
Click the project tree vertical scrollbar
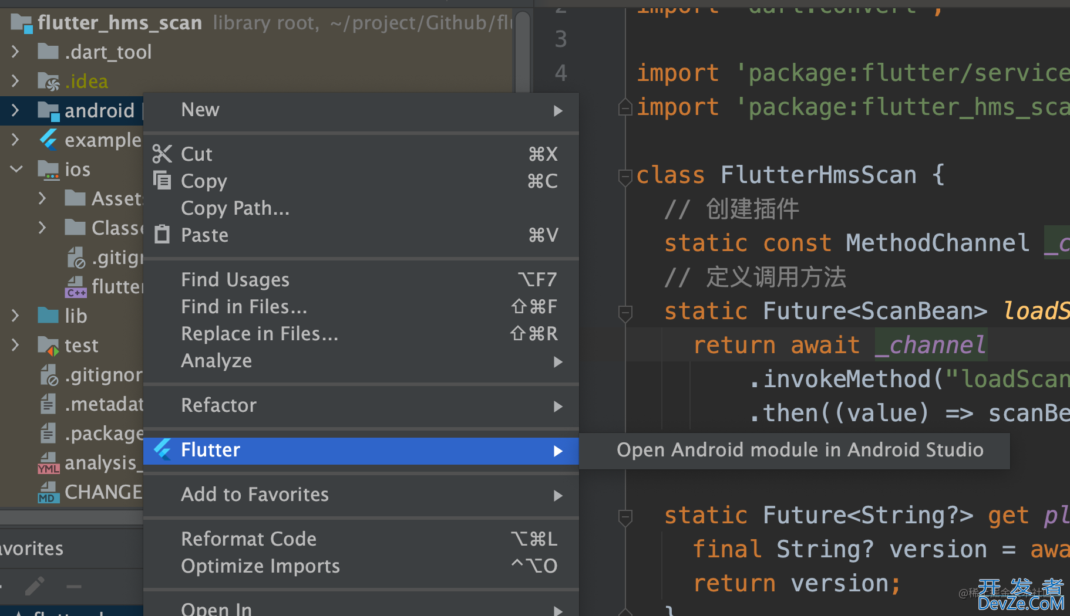(523, 53)
